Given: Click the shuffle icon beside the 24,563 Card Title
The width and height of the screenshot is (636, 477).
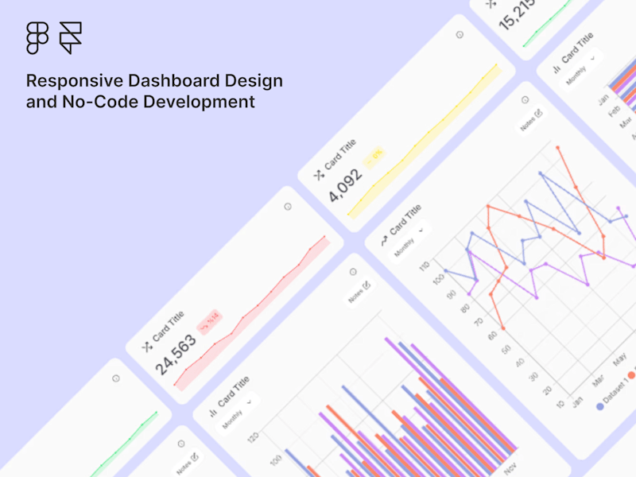Looking at the screenshot, I should pyautogui.click(x=147, y=347).
